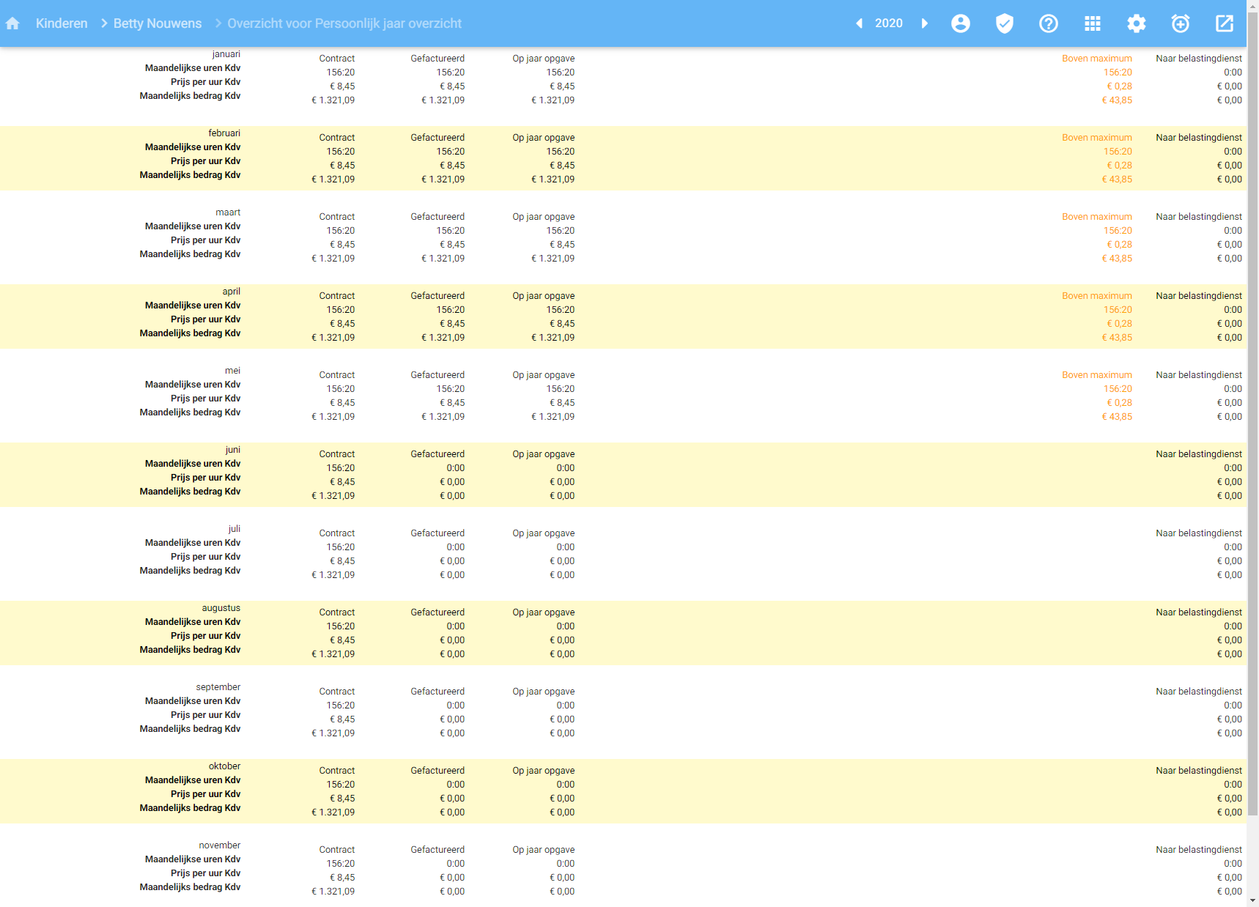The height and width of the screenshot is (907, 1259).
Task: Open the shield checkmark icon
Action: pos(1005,23)
